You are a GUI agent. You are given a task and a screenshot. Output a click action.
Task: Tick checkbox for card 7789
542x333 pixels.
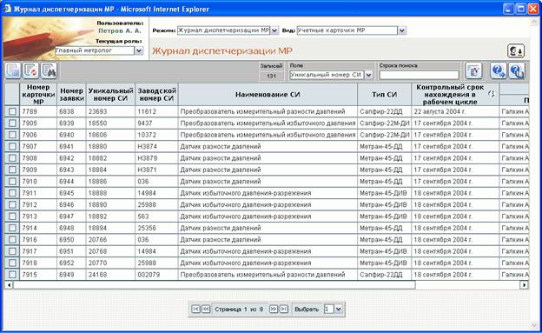[12, 111]
